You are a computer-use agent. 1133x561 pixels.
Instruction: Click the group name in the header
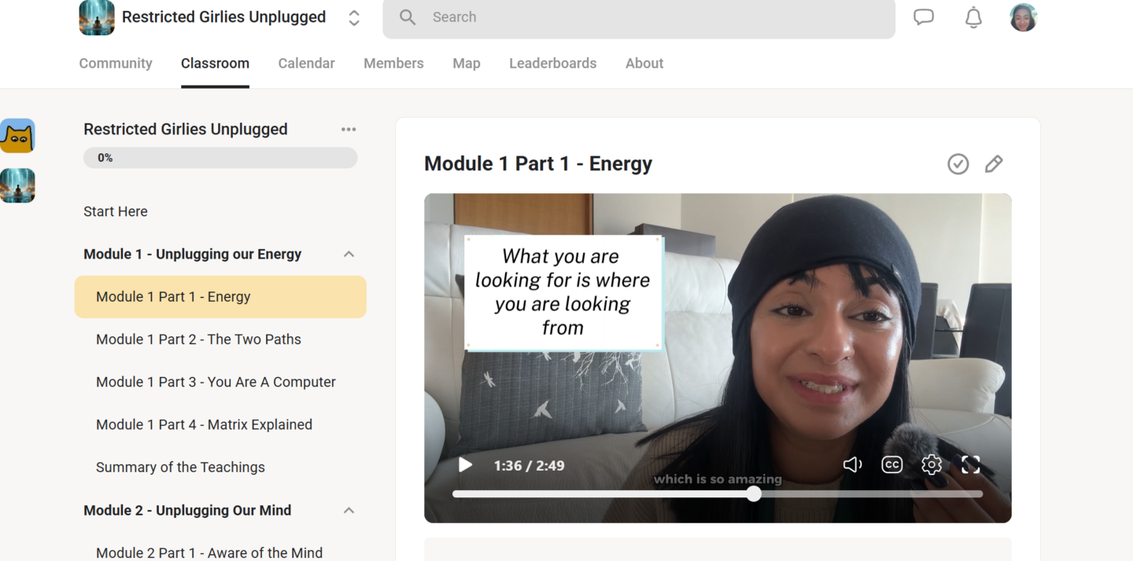223,17
